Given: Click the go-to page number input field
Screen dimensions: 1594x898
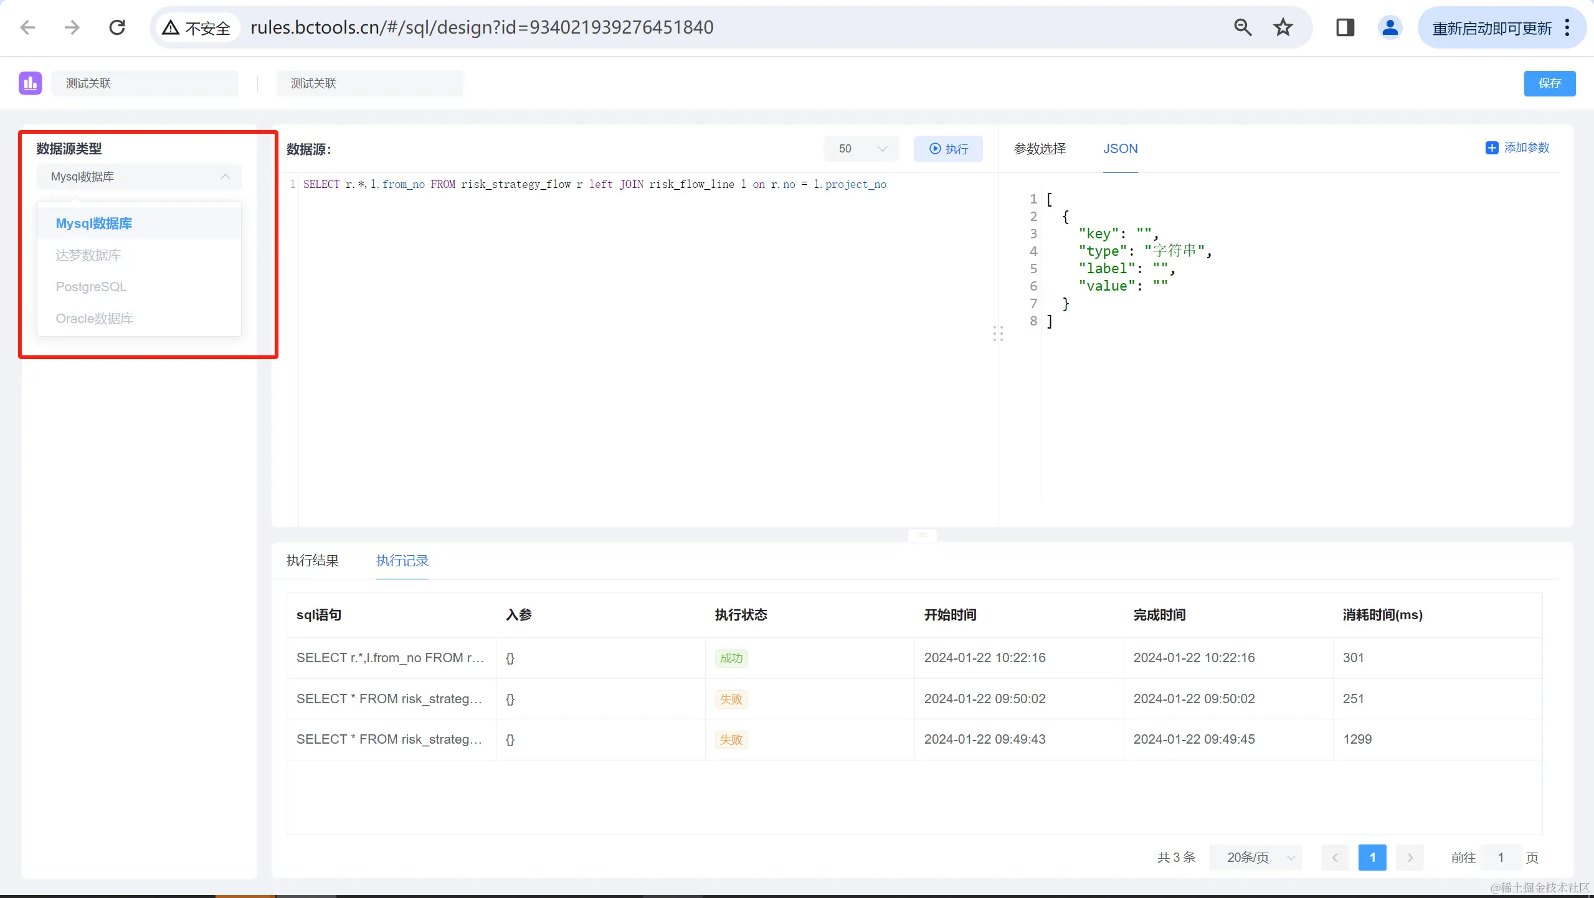Looking at the screenshot, I should 1501,858.
